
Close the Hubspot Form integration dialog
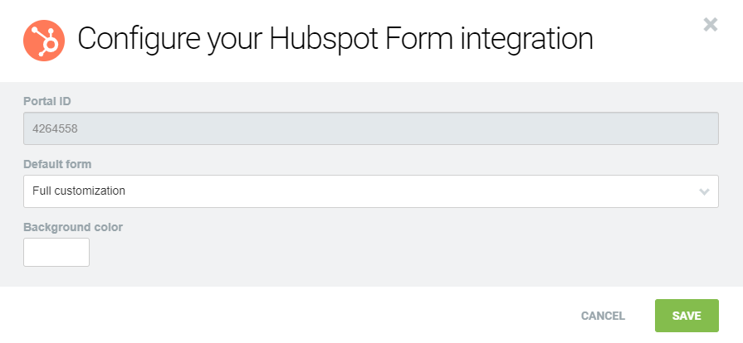[711, 24]
